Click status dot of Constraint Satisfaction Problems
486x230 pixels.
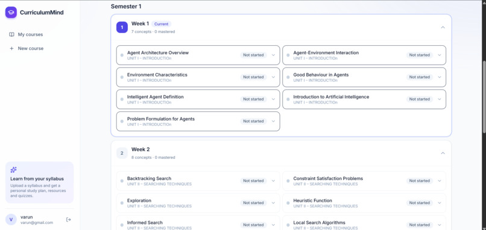pos(288,181)
